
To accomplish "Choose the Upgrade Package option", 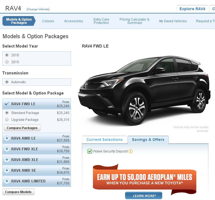I will click(x=7, y=120).
